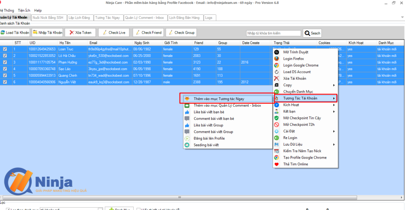The height and width of the screenshot is (210, 405).
Task: Open the Help menu
Action: 38,11
